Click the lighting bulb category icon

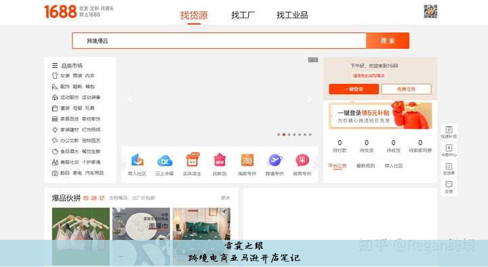(x=55, y=129)
